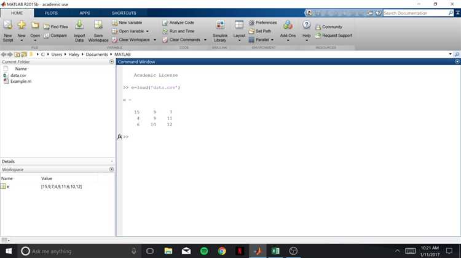
Task: Go back in folder history
Action: (4, 55)
